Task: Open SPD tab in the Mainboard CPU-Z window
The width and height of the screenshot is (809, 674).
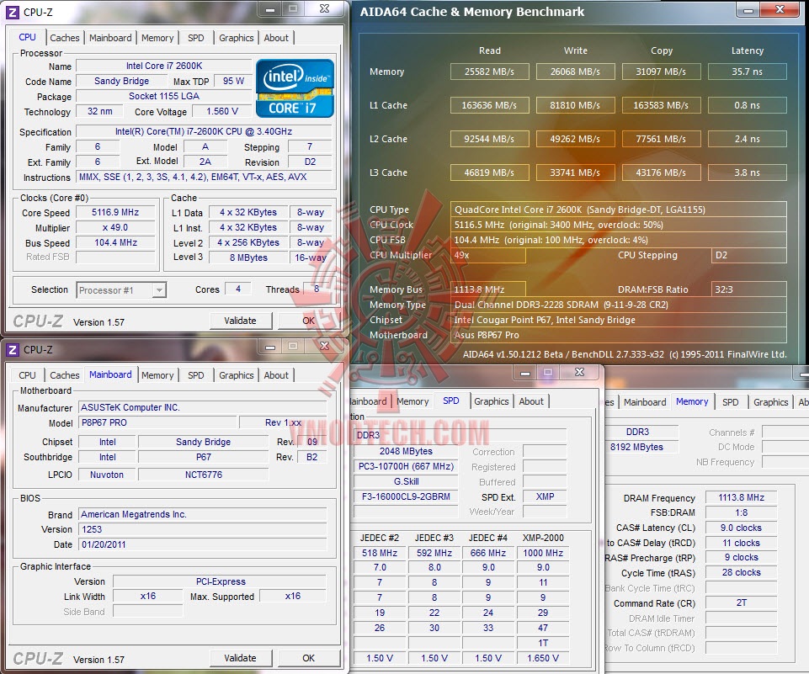Action: point(195,375)
